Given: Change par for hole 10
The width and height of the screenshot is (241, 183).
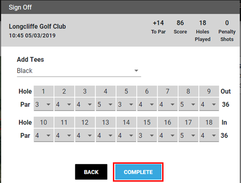Looking at the screenshot, I should pos(43,135).
